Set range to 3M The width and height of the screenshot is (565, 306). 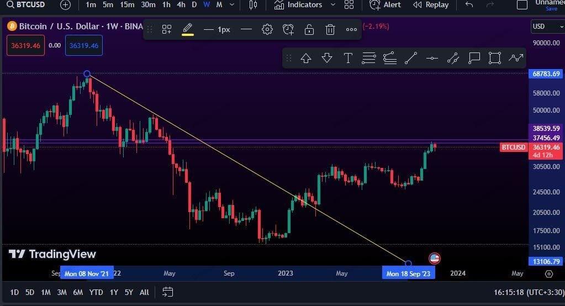pos(62,292)
